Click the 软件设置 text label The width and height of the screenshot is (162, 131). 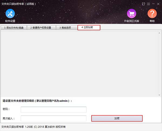coord(10,21)
